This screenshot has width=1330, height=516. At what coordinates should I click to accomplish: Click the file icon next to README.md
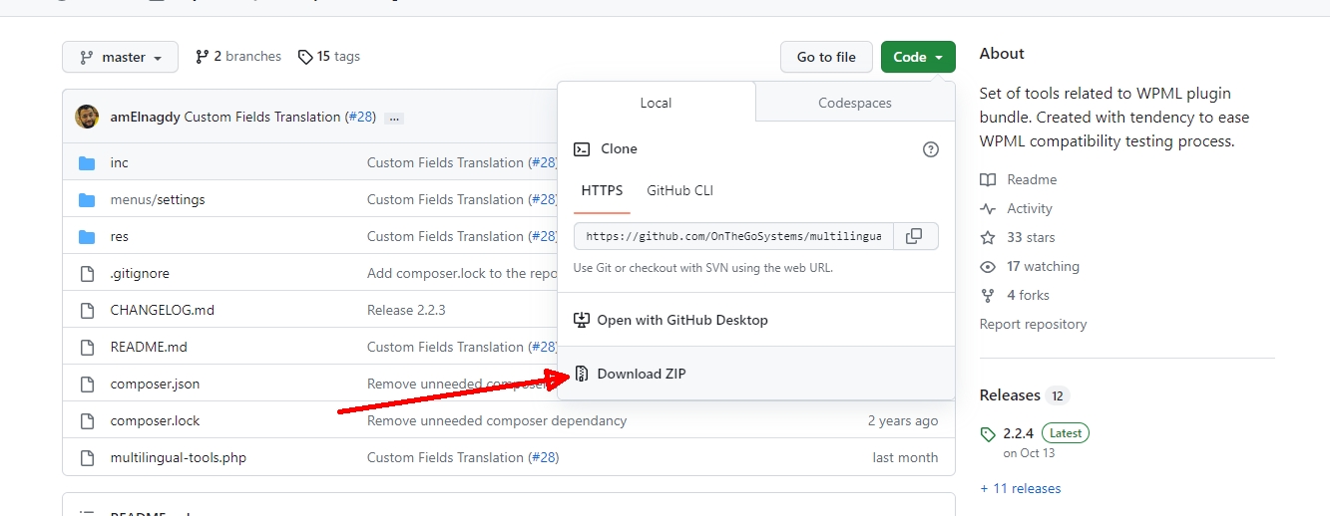pyautogui.click(x=87, y=347)
